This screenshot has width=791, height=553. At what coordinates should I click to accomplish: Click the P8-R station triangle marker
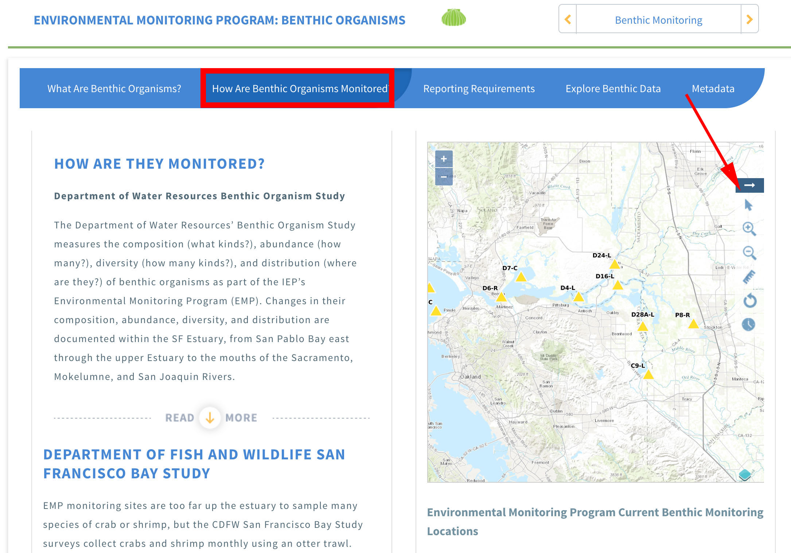click(693, 323)
